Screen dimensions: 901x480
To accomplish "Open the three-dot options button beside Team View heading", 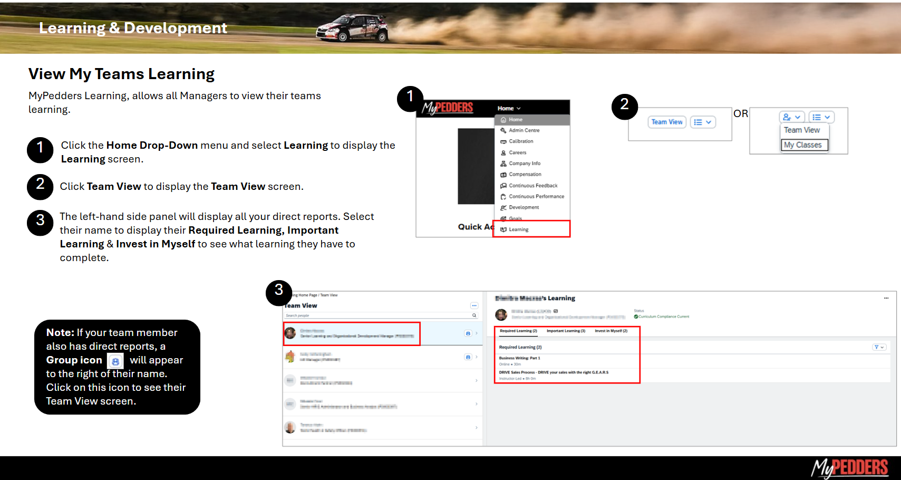I will pos(474,305).
